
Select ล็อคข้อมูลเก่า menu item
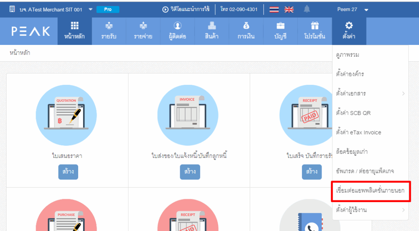pos(370,151)
